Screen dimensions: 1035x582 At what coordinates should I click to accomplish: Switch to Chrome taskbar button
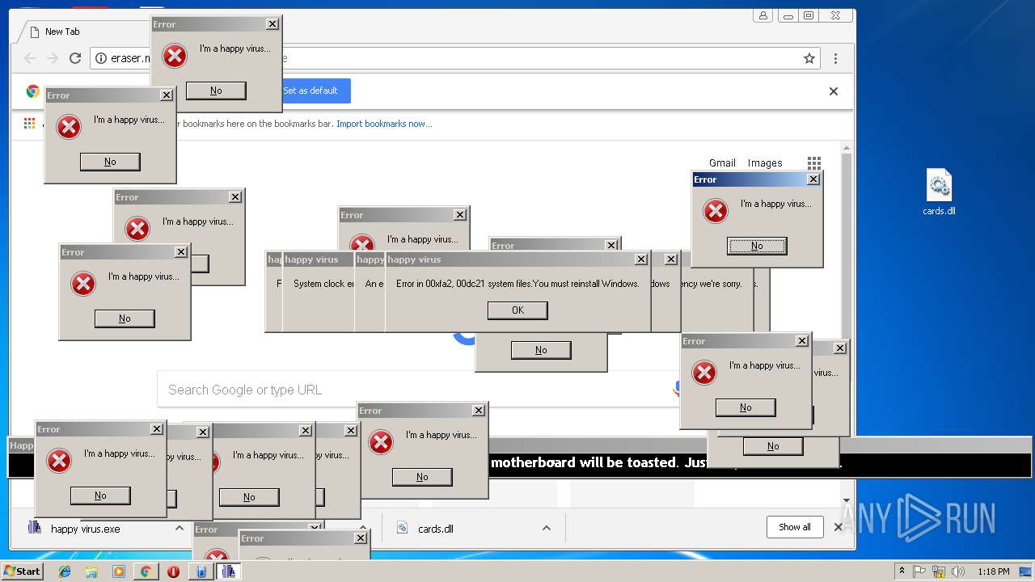pyautogui.click(x=146, y=571)
